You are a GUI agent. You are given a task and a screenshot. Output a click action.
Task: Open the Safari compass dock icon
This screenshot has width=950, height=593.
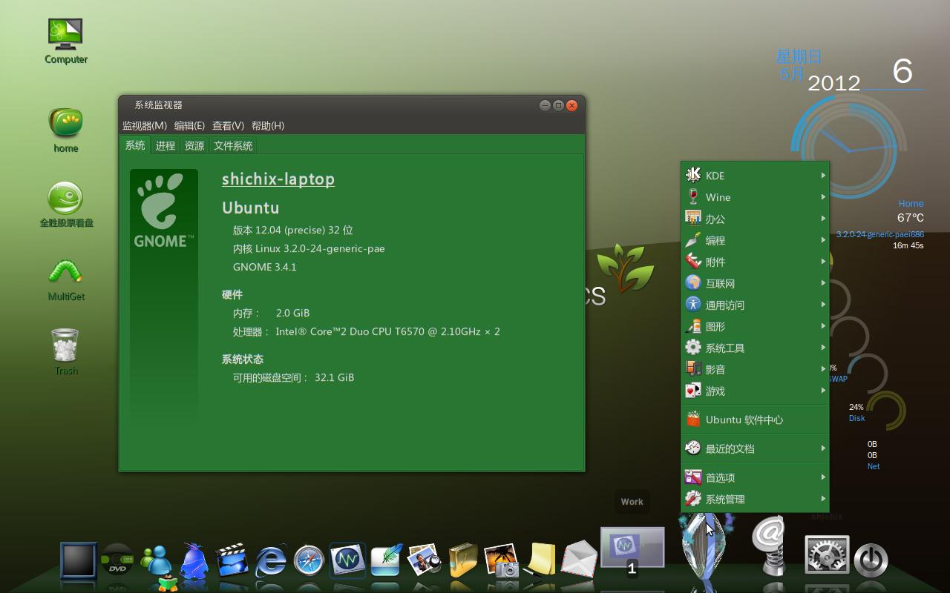pos(309,560)
